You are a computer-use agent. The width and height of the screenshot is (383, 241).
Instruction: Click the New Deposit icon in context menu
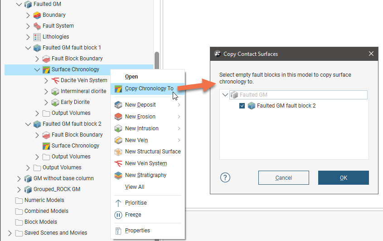[118, 105]
